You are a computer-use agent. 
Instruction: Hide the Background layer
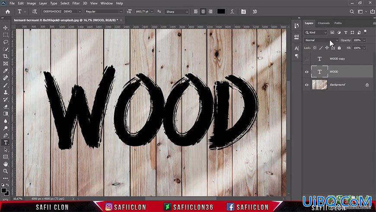306,85
